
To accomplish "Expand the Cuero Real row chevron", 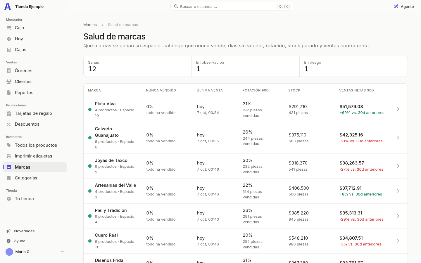I will [x=398, y=241].
